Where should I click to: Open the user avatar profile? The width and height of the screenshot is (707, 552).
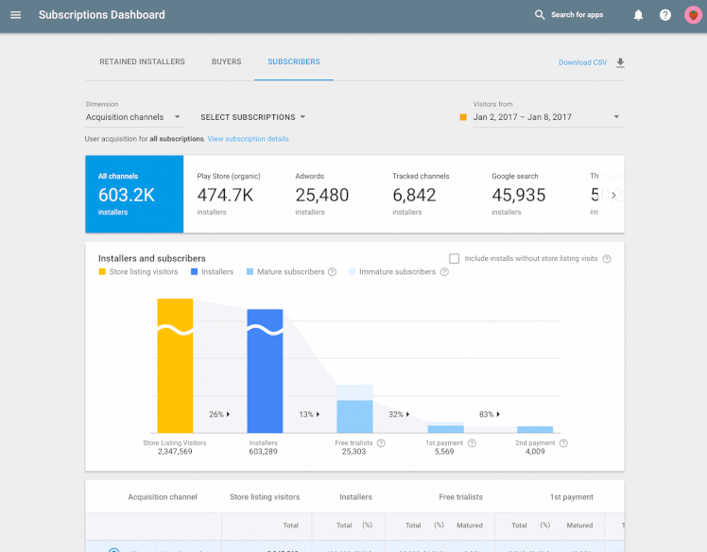pos(693,15)
